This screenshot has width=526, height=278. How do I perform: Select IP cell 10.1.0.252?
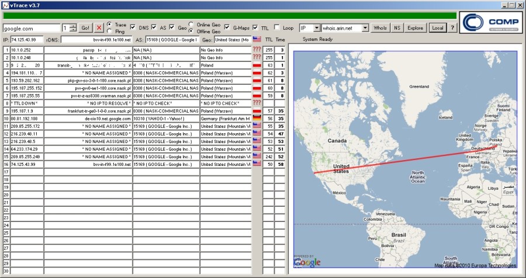click(27, 50)
